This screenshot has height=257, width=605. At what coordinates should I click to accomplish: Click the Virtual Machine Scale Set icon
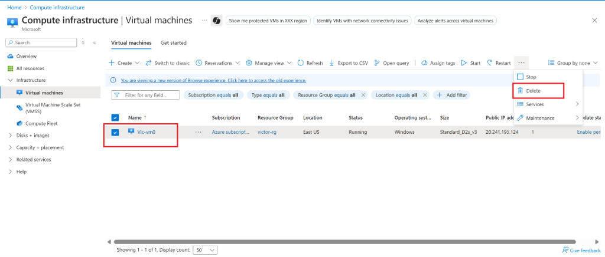(x=19, y=108)
